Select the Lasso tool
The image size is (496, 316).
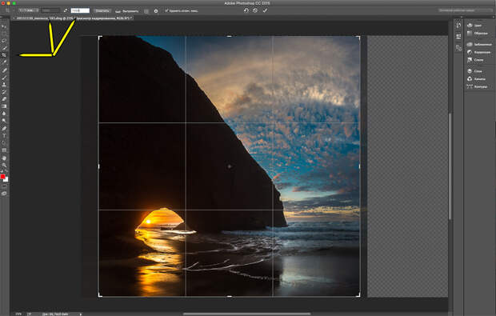click(x=4, y=41)
